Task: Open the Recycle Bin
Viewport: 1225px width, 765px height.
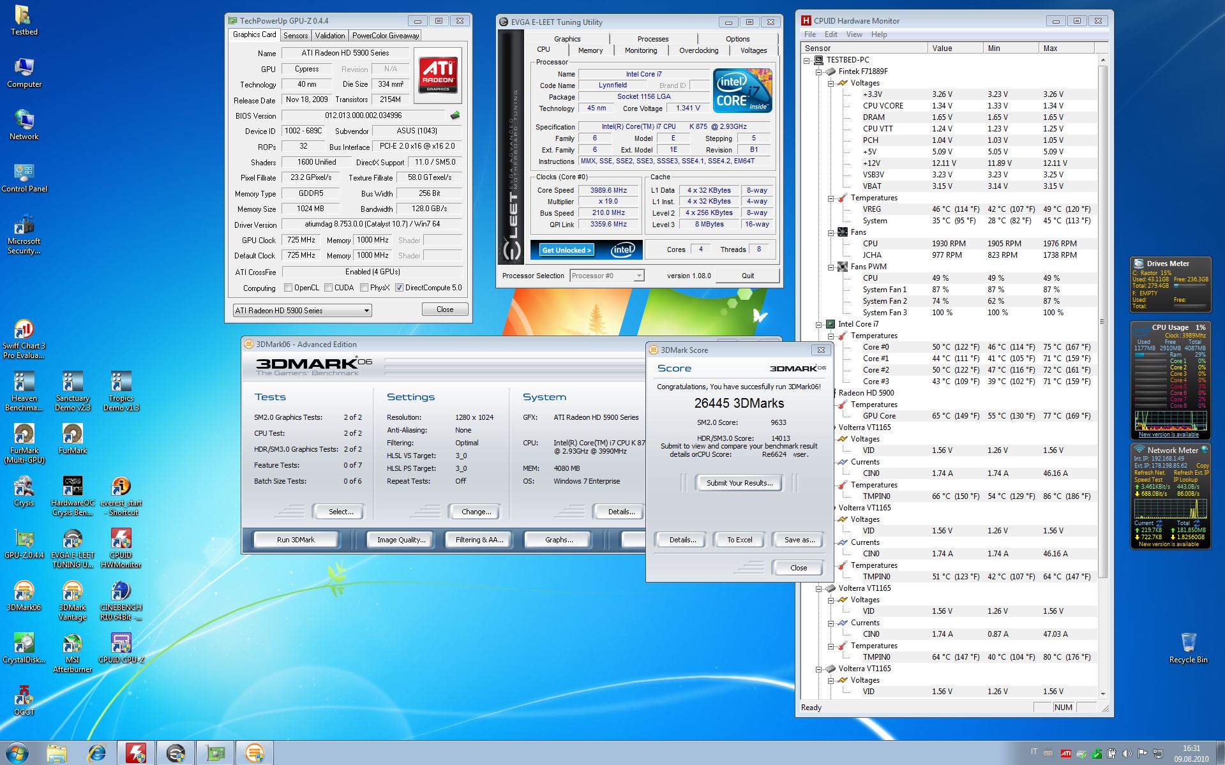Action: point(1188,648)
